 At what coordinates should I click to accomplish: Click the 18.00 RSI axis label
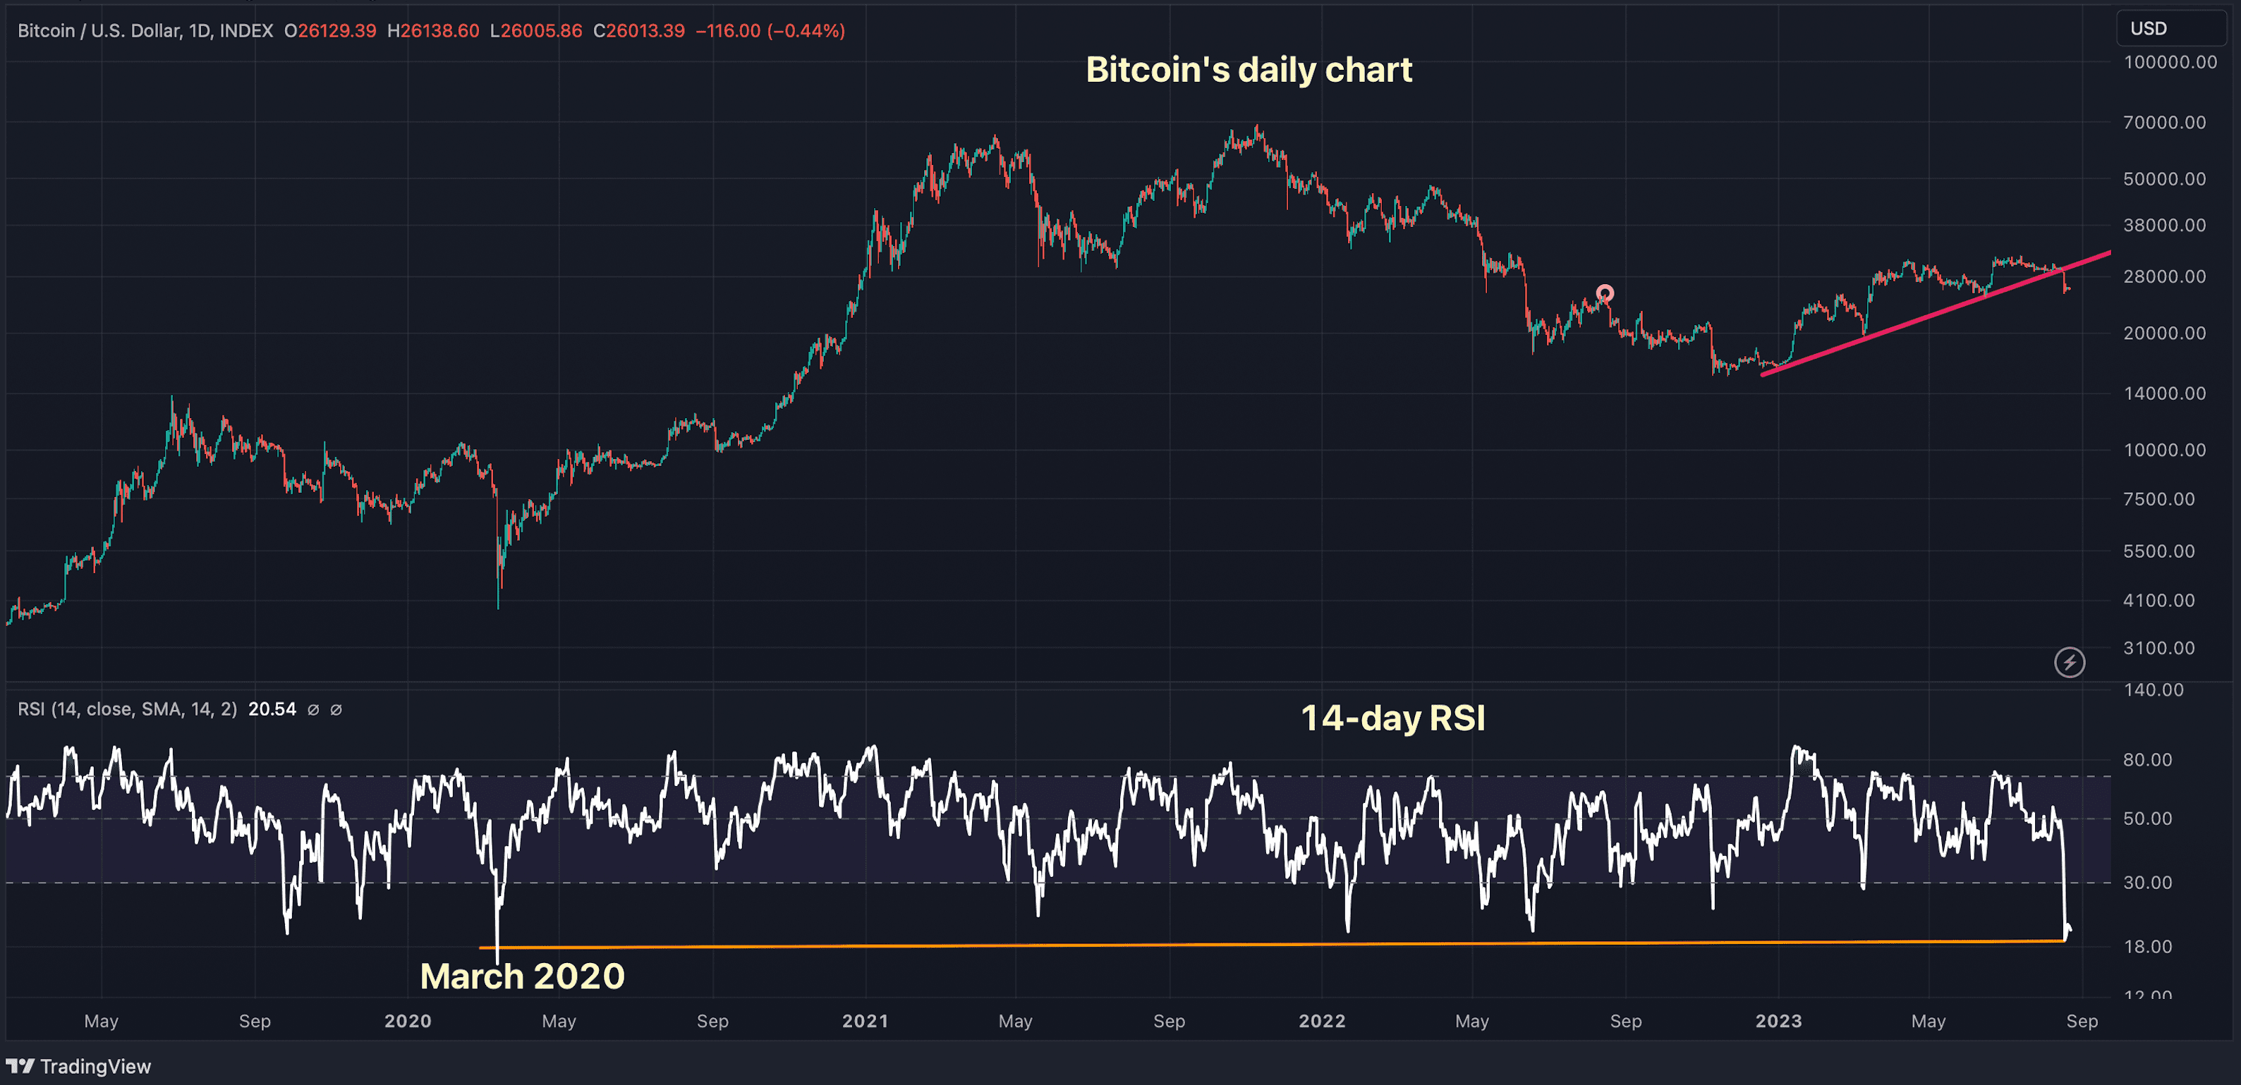2147,947
